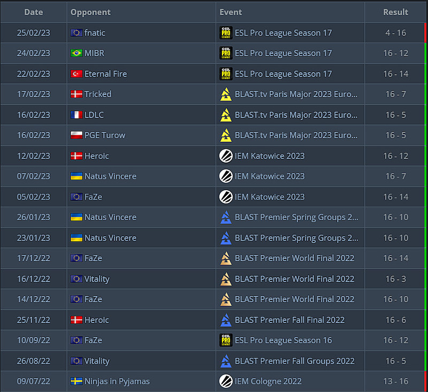Click the France flag next to LDLC
Viewport: 428px width, 392px height.
tap(77, 115)
